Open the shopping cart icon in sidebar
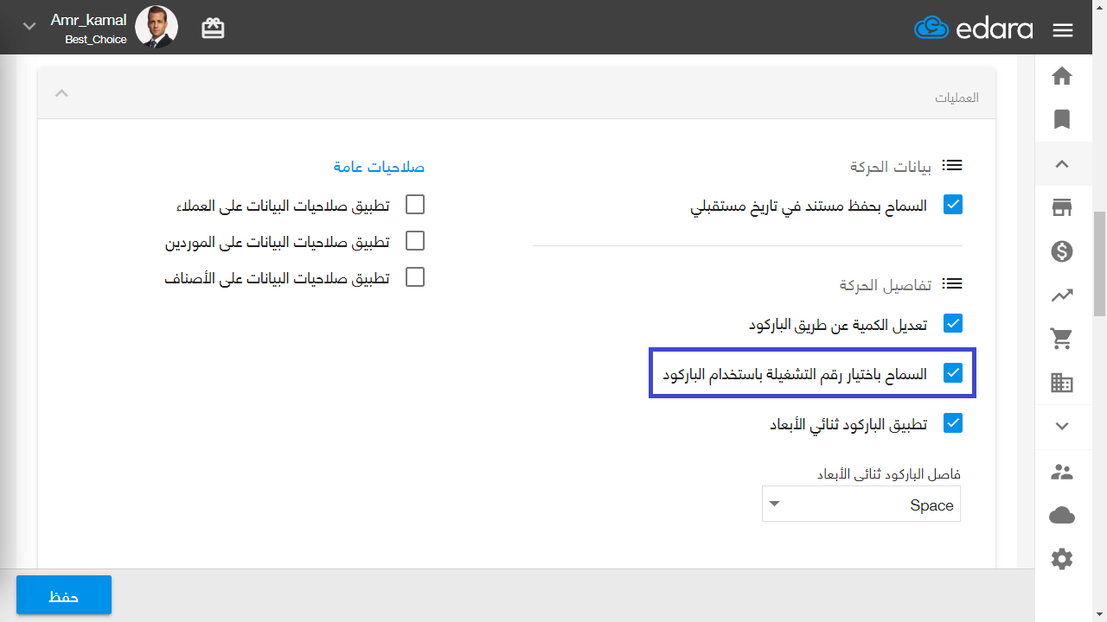The image size is (1107, 622). click(x=1062, y=339)
